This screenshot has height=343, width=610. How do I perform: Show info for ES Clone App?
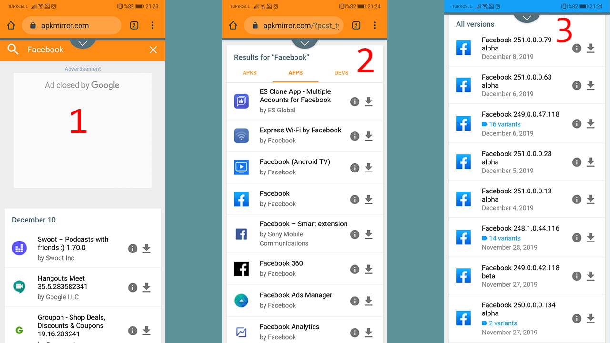click(355, 101)
